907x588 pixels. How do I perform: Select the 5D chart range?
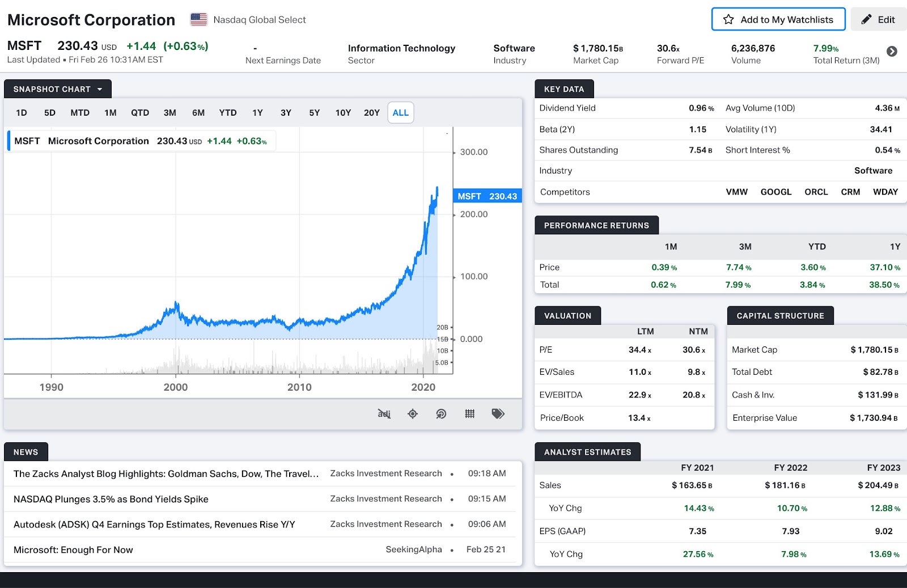click(x=50, y=113)
